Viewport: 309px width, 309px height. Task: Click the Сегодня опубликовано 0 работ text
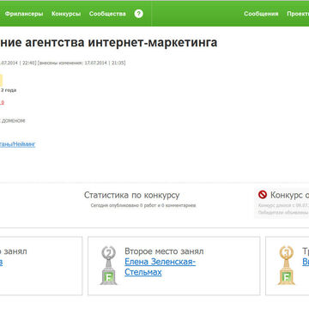point(124,205)
